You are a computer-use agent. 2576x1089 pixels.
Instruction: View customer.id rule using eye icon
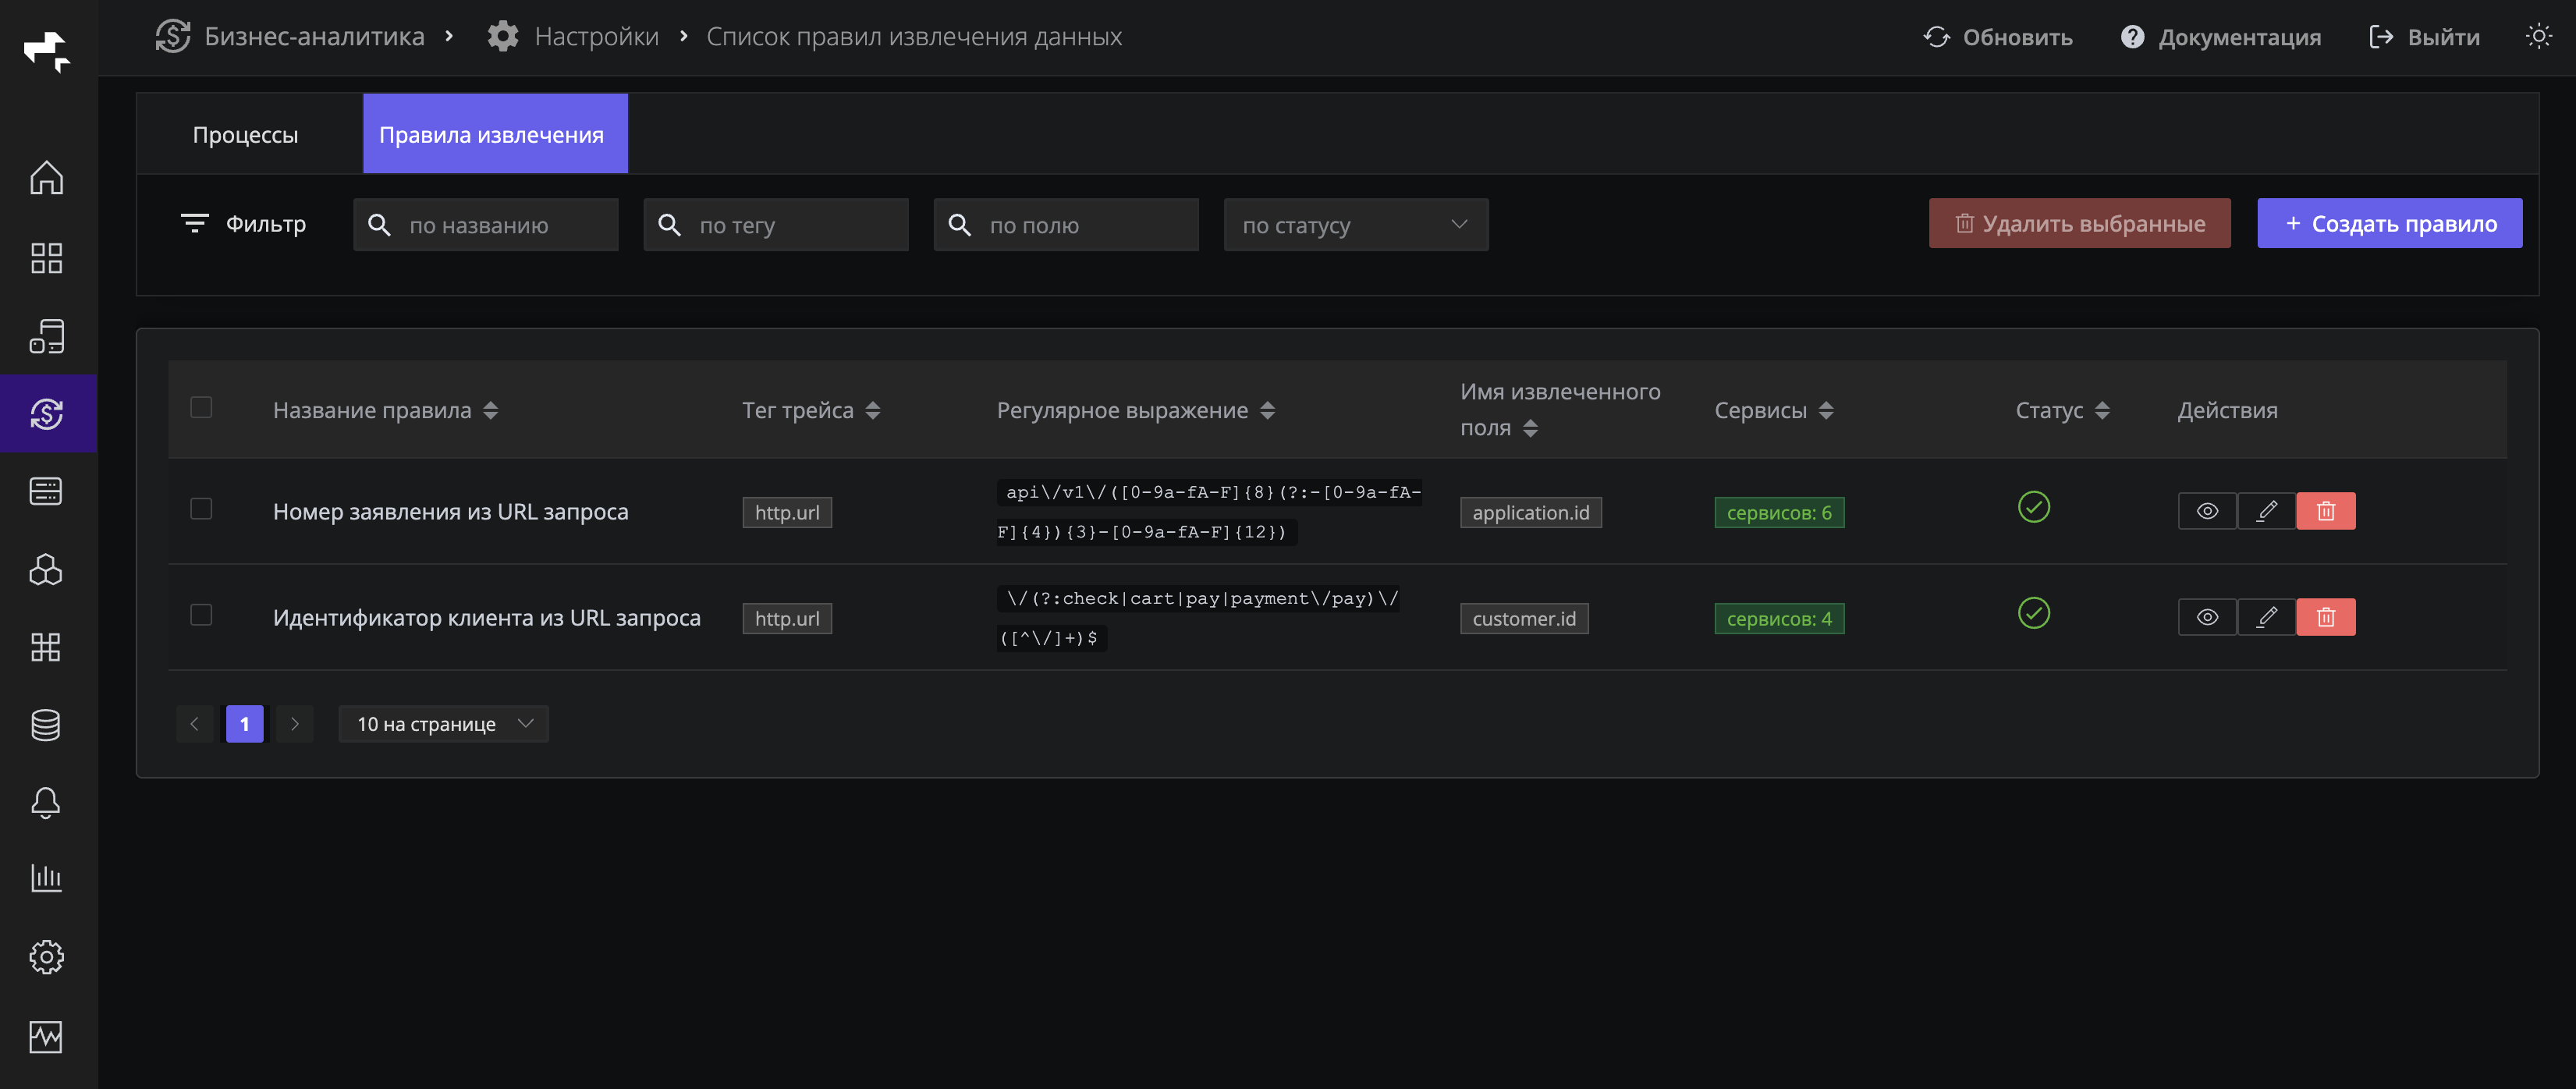(2207, 617)
